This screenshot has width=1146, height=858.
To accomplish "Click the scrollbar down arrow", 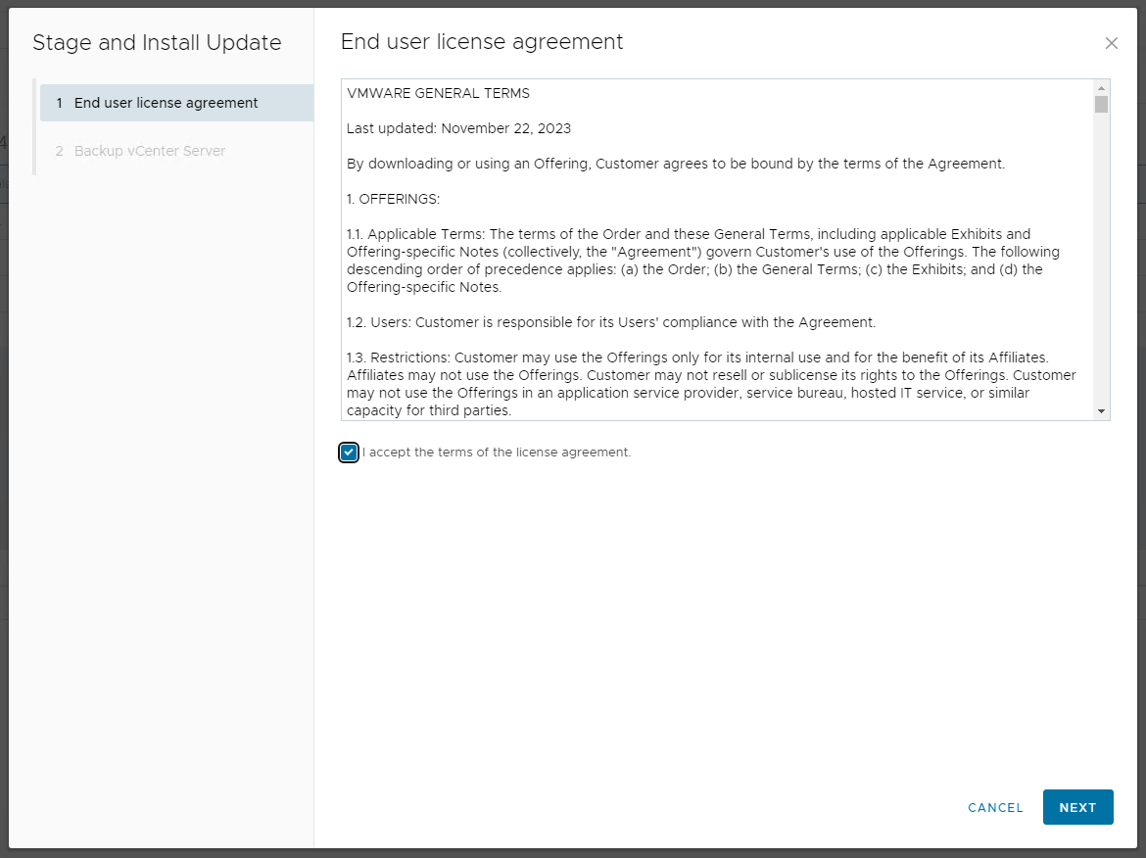I will [x=1103, y=408].
